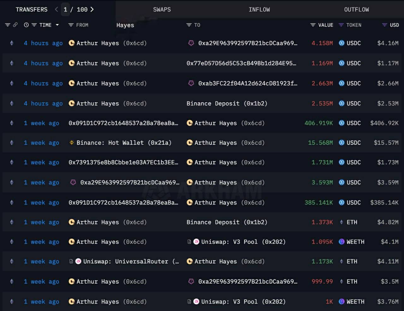This screenshot has width=404, height=311.
Task: Click ETH token icon on 1.373K row
Action: 342,222
